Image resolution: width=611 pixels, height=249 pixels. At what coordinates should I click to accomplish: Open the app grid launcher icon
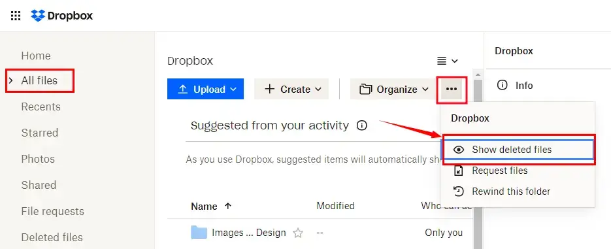coord(16,16)
